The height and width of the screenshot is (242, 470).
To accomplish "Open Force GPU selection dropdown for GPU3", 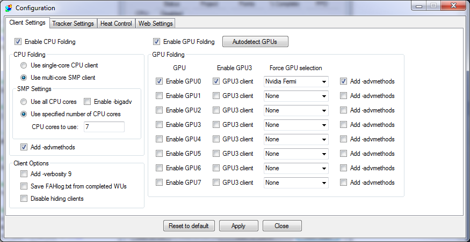I will pyautogui.click(x=296, y=125).
